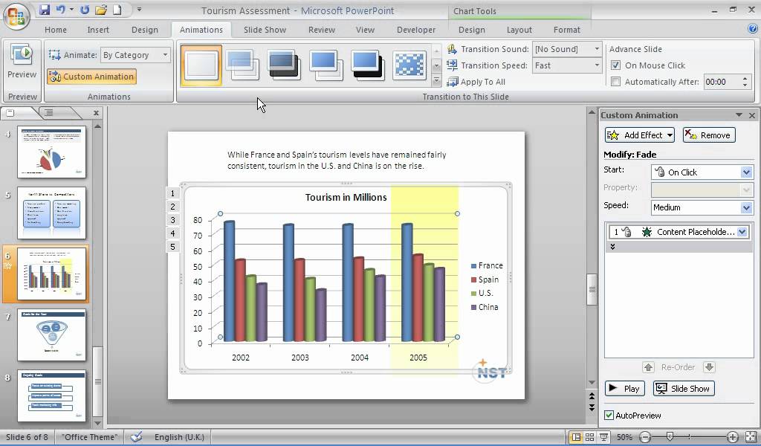Enable the Automatically After checkbox
The width and height of the screenshot is (761, 446).
tap(615, 82)
